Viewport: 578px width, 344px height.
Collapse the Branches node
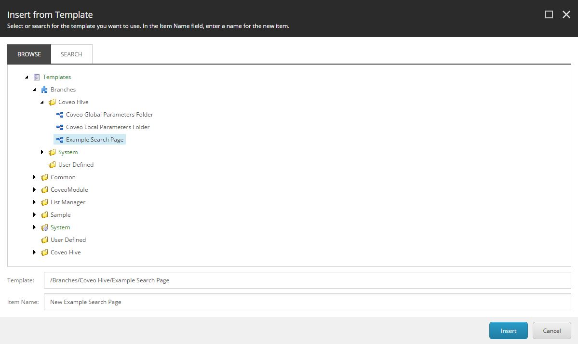[x=34, y=89]
